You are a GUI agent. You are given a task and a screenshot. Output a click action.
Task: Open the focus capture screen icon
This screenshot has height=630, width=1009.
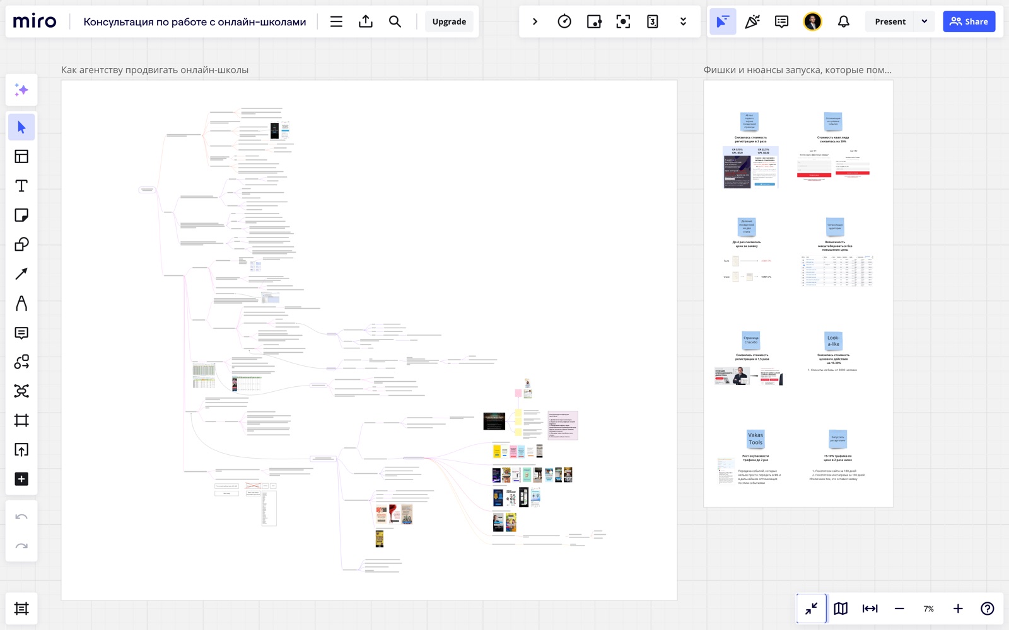[623, 21]
